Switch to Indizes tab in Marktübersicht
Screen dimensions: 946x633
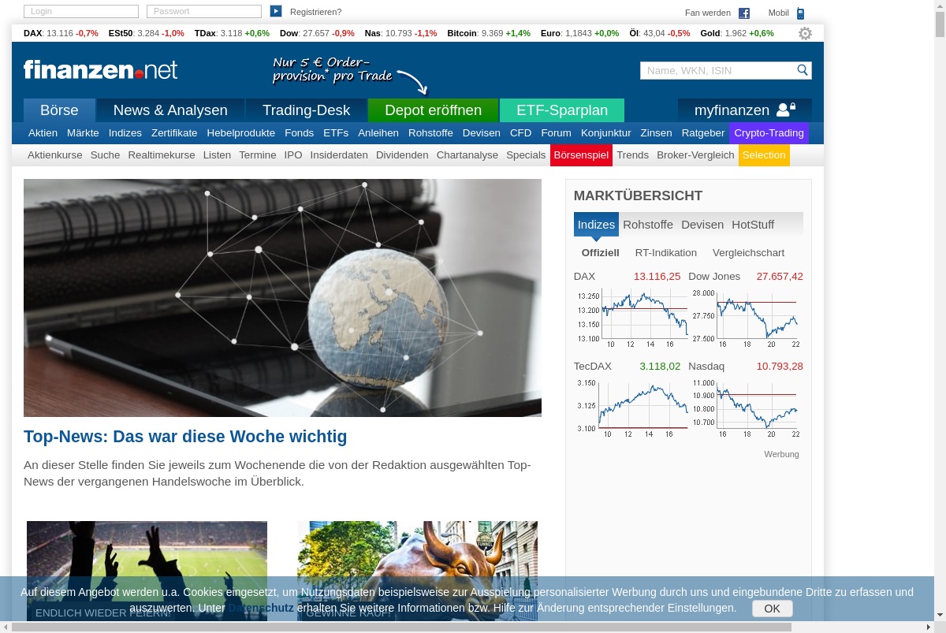(x=596, y=225)
